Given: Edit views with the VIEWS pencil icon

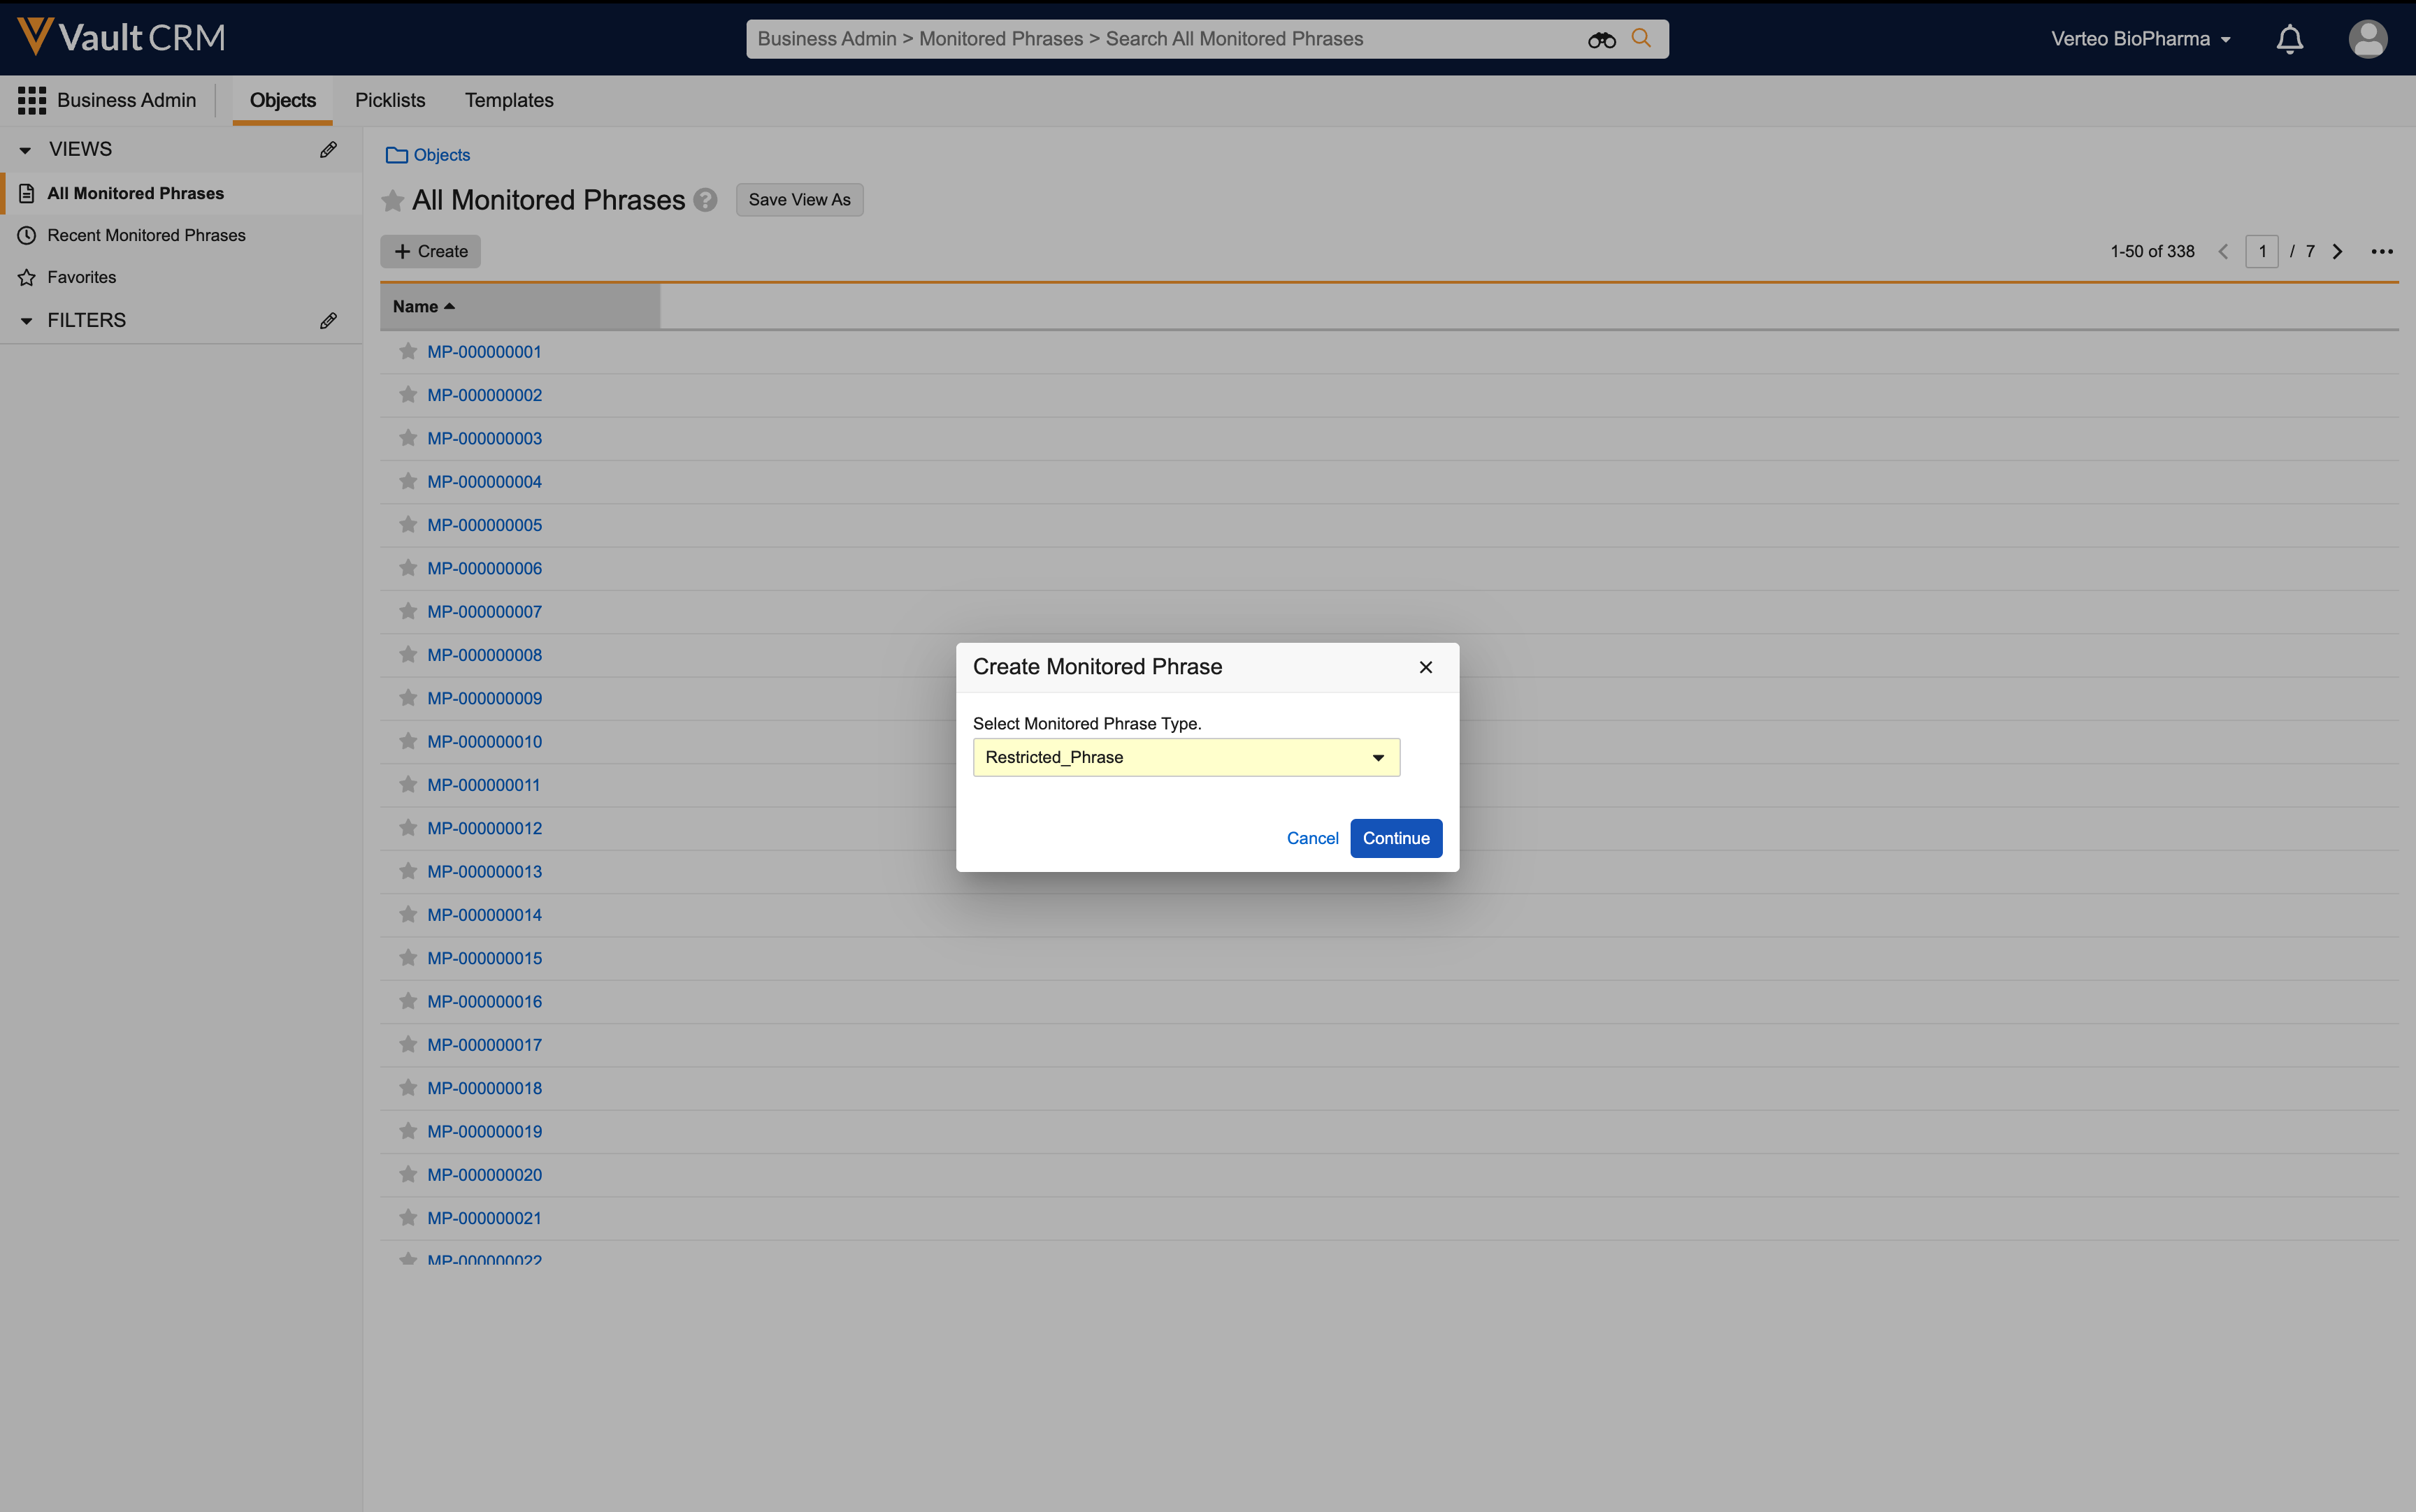Looking at the screenshot, I should click(328, 150).
